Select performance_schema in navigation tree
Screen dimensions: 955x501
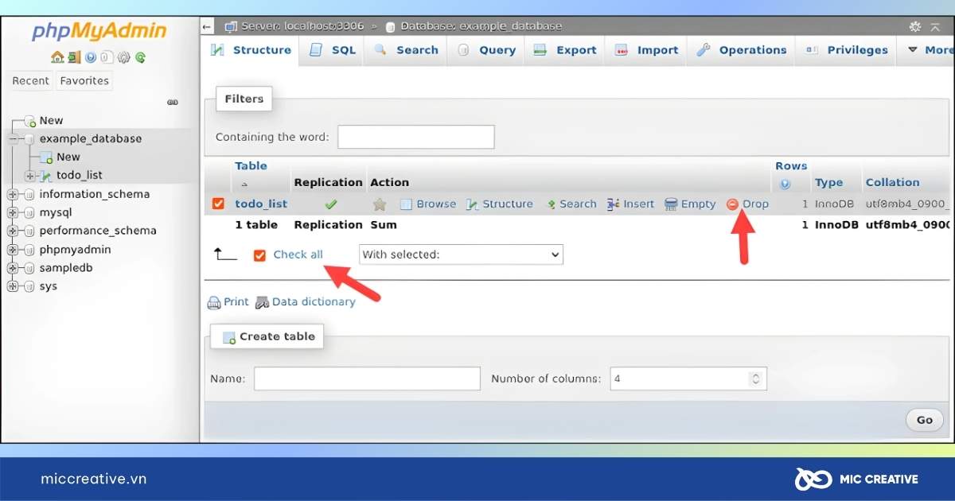98,231
